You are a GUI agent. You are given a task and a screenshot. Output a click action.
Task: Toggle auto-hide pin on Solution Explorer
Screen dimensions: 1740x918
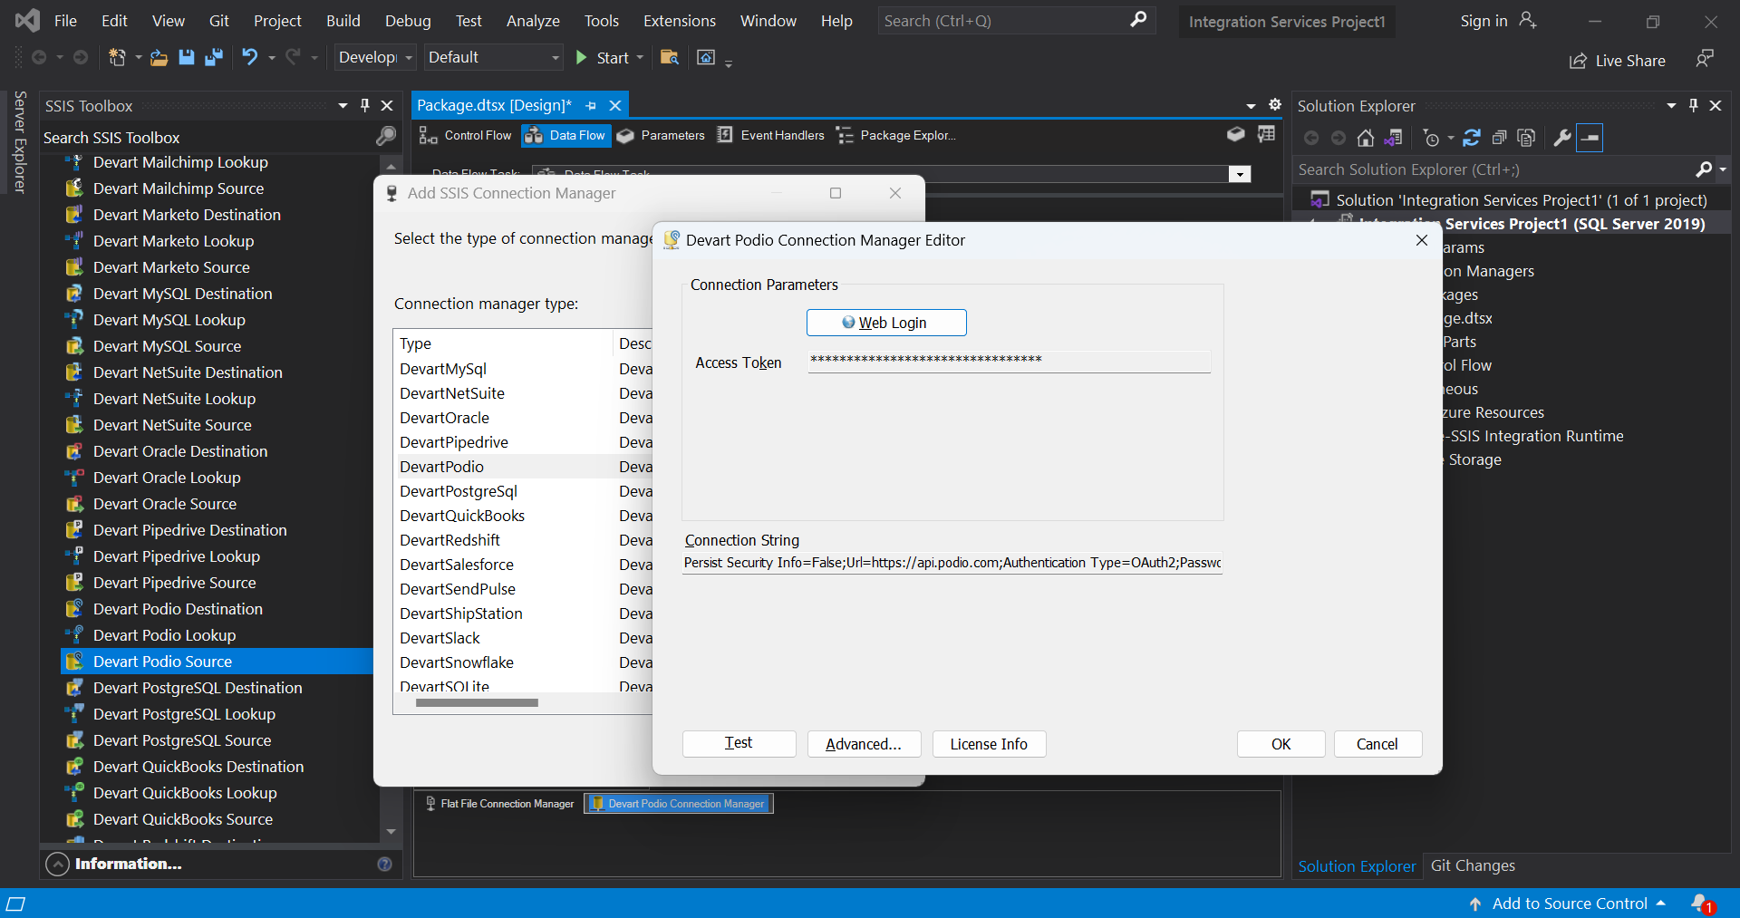[x=1693, y=105]
